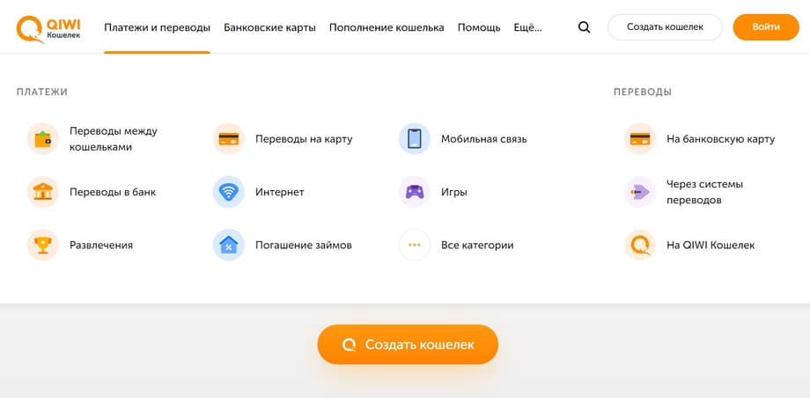Open the three-dots icon Все категории

coord(415,245)
